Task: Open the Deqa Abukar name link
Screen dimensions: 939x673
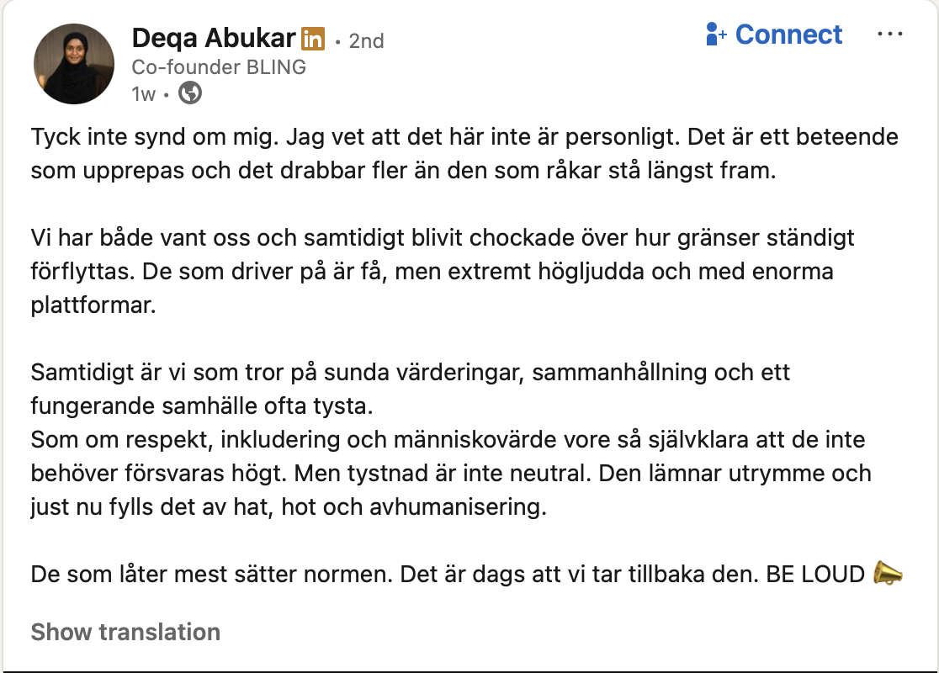Action: (x=214, y=38)
